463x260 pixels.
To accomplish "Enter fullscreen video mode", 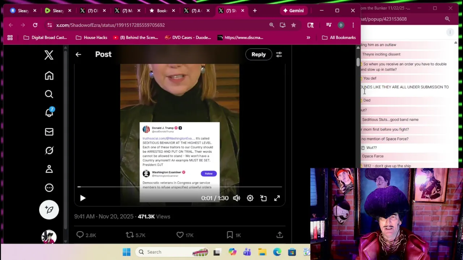I will pyautogui.click(x=277, y=198).
